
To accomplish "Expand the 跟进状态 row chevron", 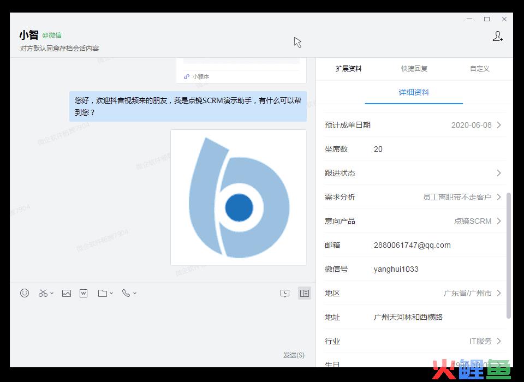I will pyautogui.click(x=498, y=173).
